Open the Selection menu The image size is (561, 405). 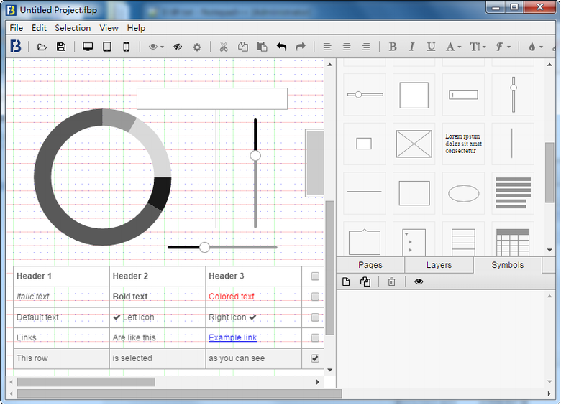(x=73, y=28)
